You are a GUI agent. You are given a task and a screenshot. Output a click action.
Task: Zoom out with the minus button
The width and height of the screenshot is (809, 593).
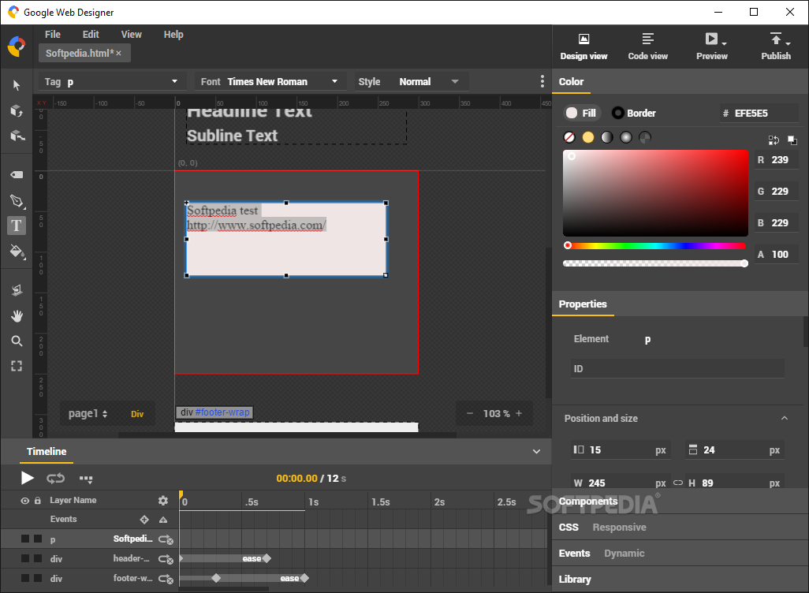(469, 413)
